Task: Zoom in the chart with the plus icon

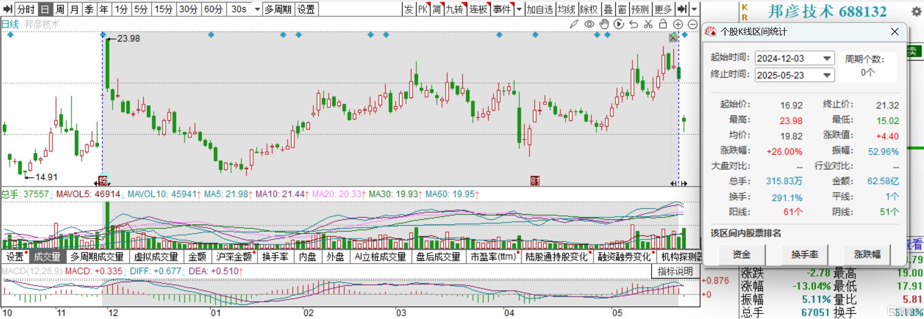Action: 678,24
